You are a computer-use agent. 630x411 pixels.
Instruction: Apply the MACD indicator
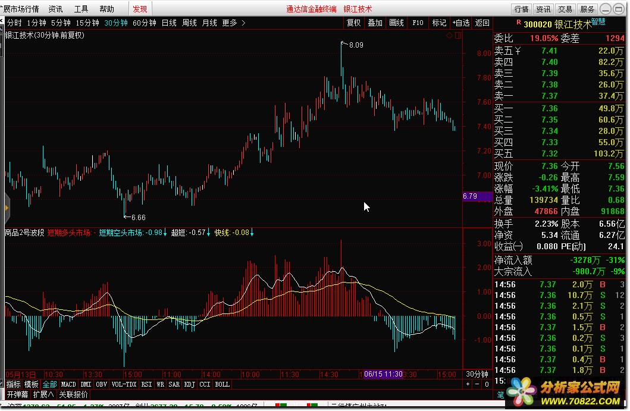tap(68, 384)
